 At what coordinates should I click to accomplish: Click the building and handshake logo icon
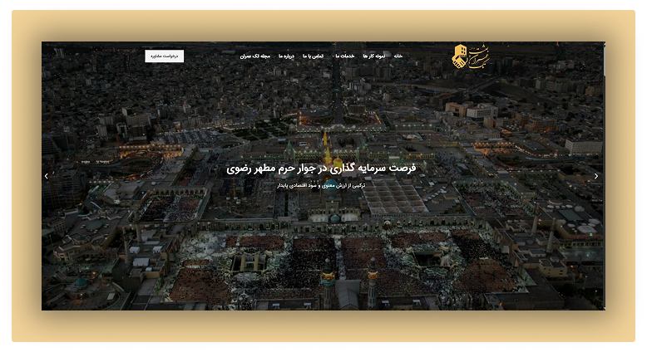(x=459, y=56)
